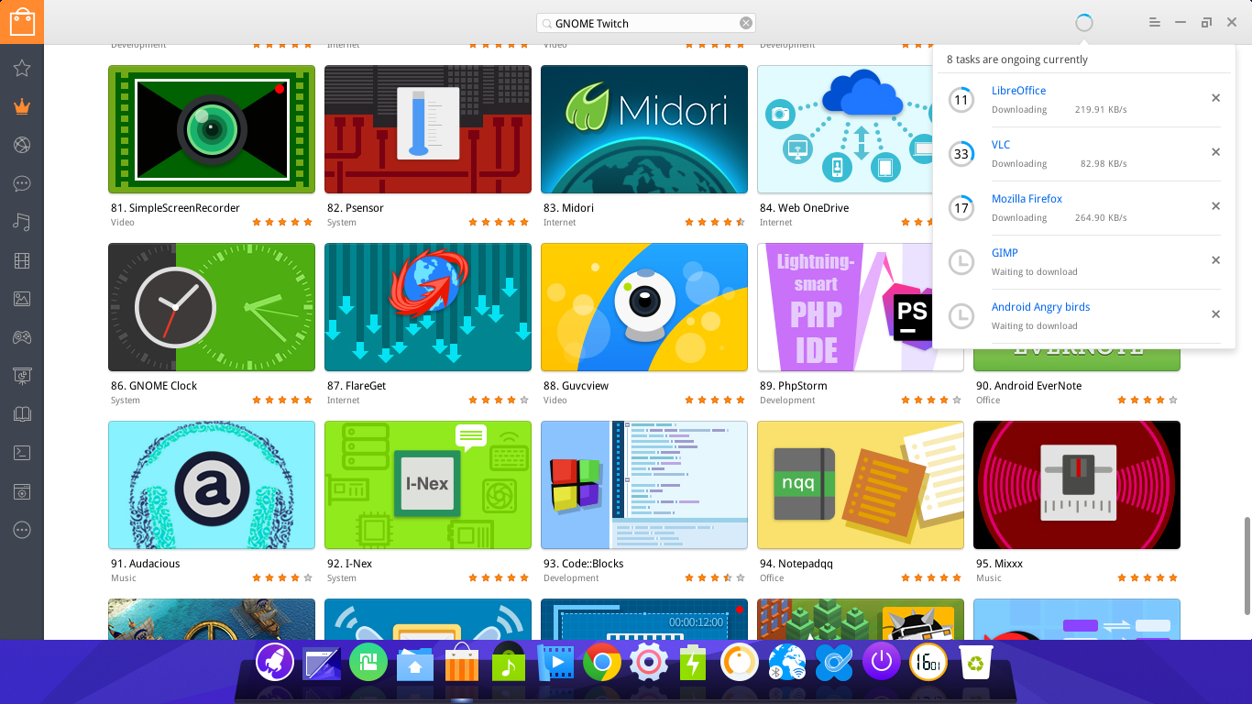Open the System category icon in sidebar
The height and width of the screenshot is (704, 1252).
click(22, 491)
